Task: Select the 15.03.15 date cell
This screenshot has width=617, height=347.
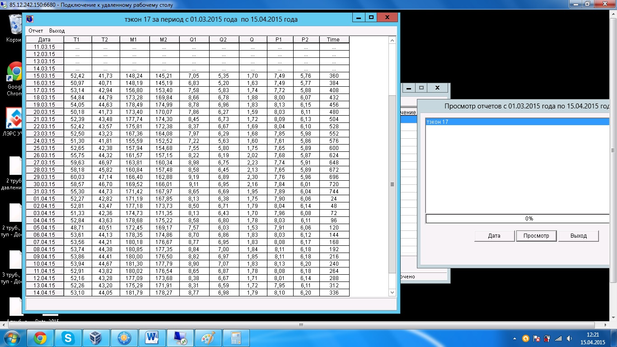Action: [x=44, y=76]
